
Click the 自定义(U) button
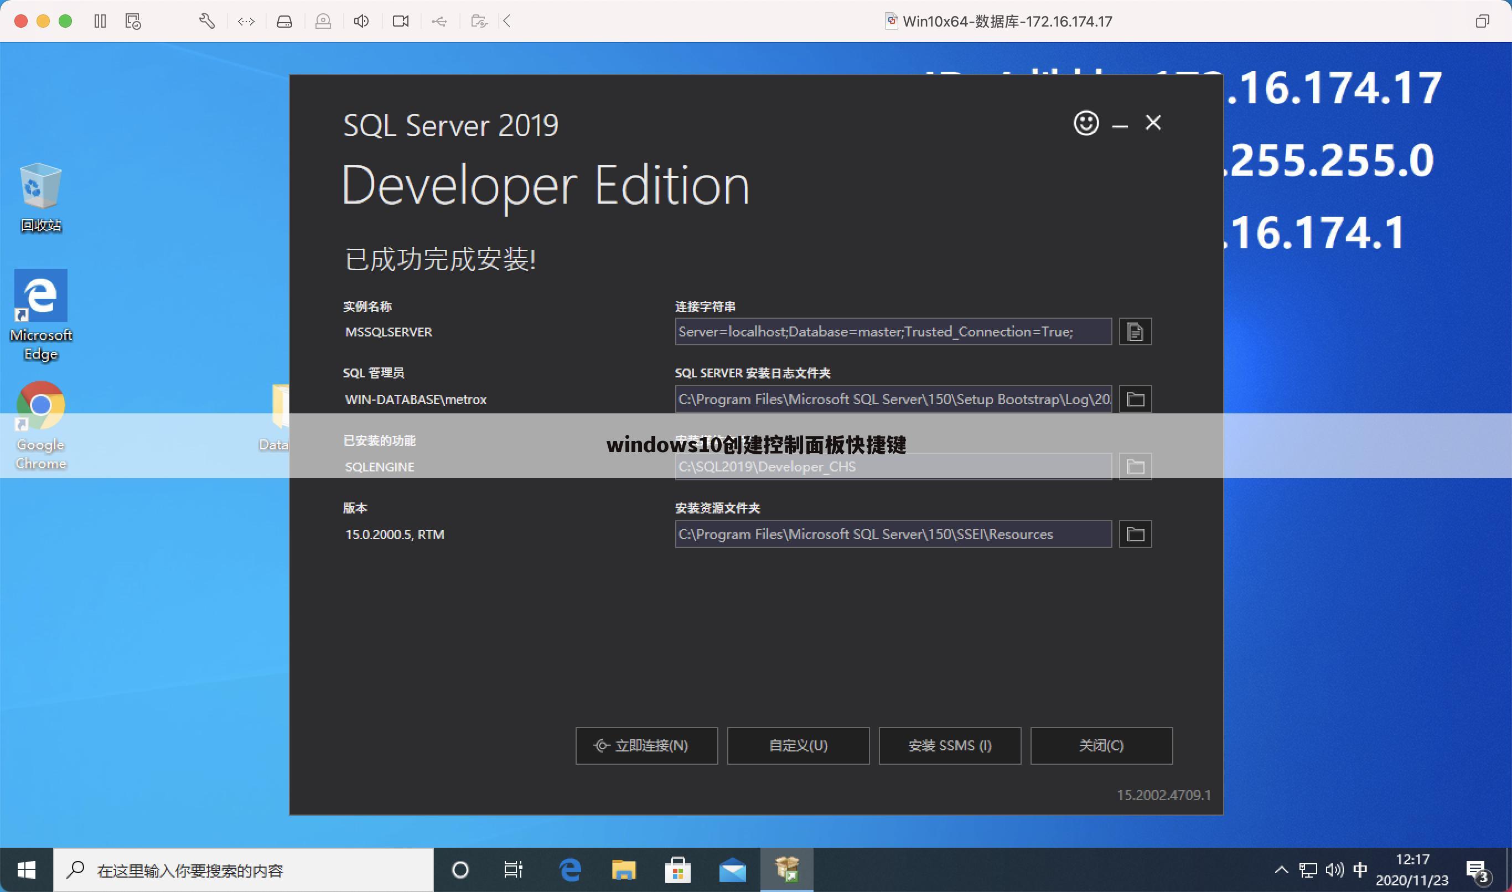pyautogui.click(x=798, y=746)
